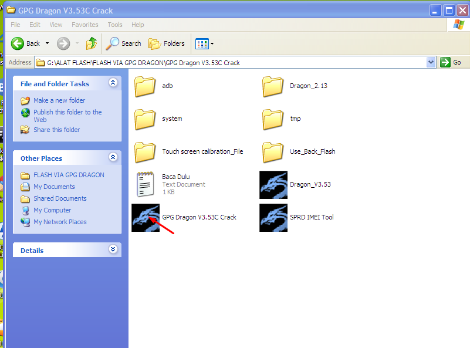Open the Address bar dropdown list
Screen dimensions: 470x348
coord(431,62)
